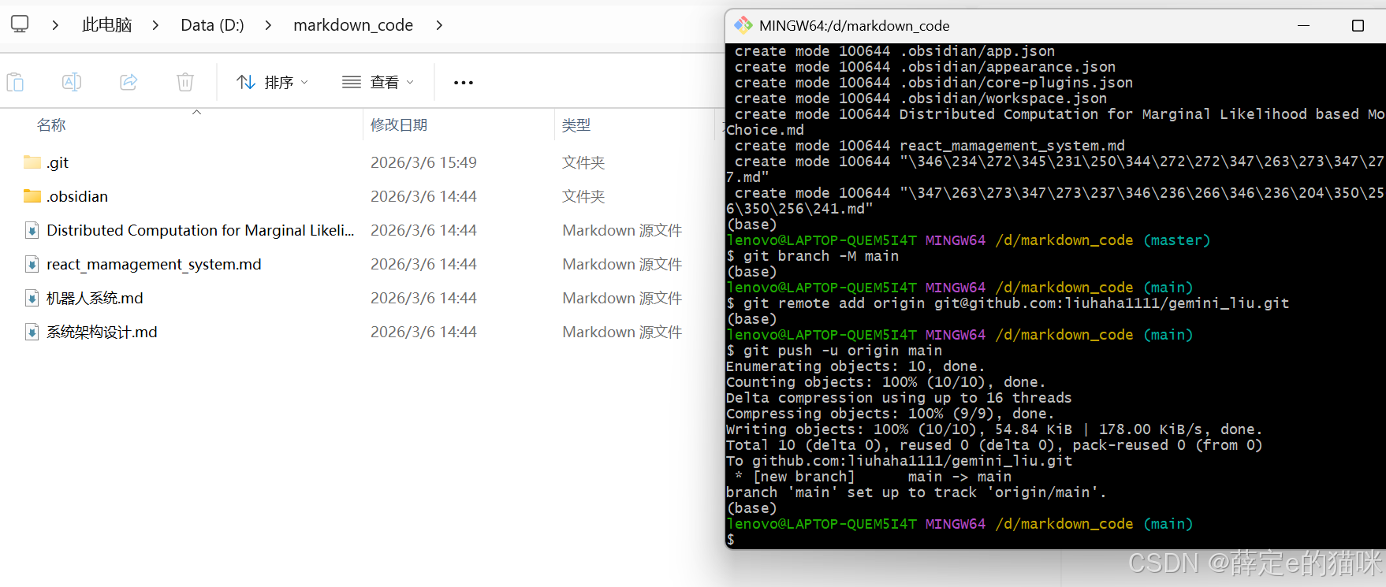Sort by 名称 column header
1386x587 pixels.
pos(51,125)
